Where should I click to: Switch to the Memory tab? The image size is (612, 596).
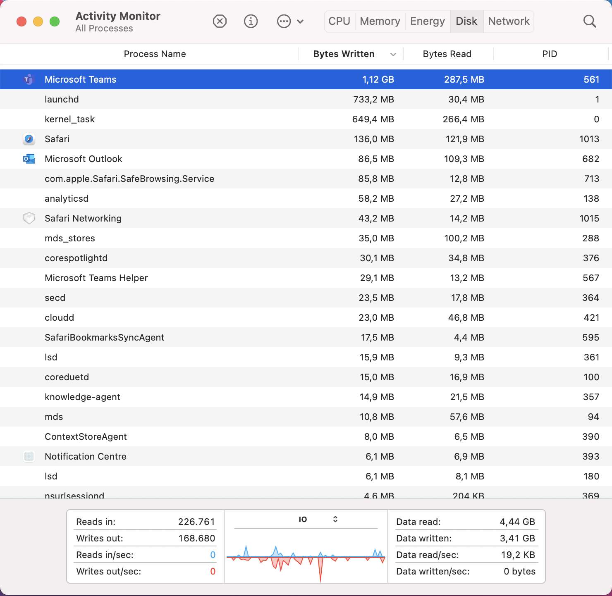coord(380,21)
